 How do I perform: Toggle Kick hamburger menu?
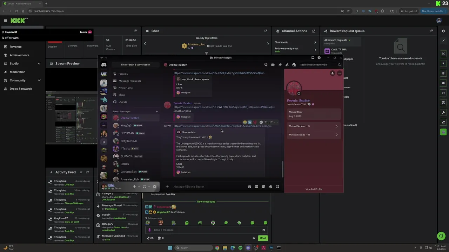pos(6,21)
